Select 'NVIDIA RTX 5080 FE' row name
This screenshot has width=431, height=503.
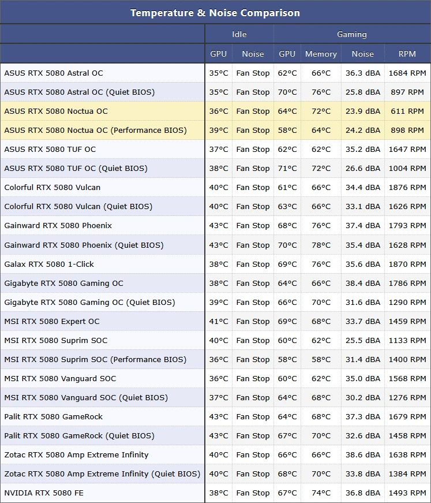click(x=44, y=493)
